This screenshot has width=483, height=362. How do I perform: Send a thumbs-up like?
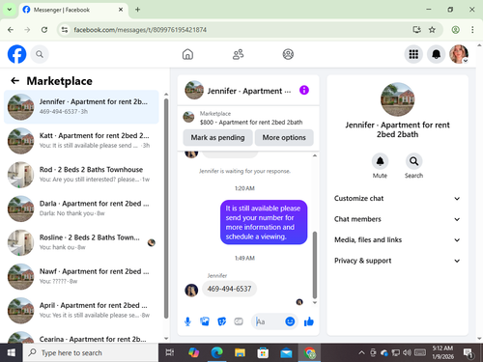pyautogui.click(x=309, y=321)
